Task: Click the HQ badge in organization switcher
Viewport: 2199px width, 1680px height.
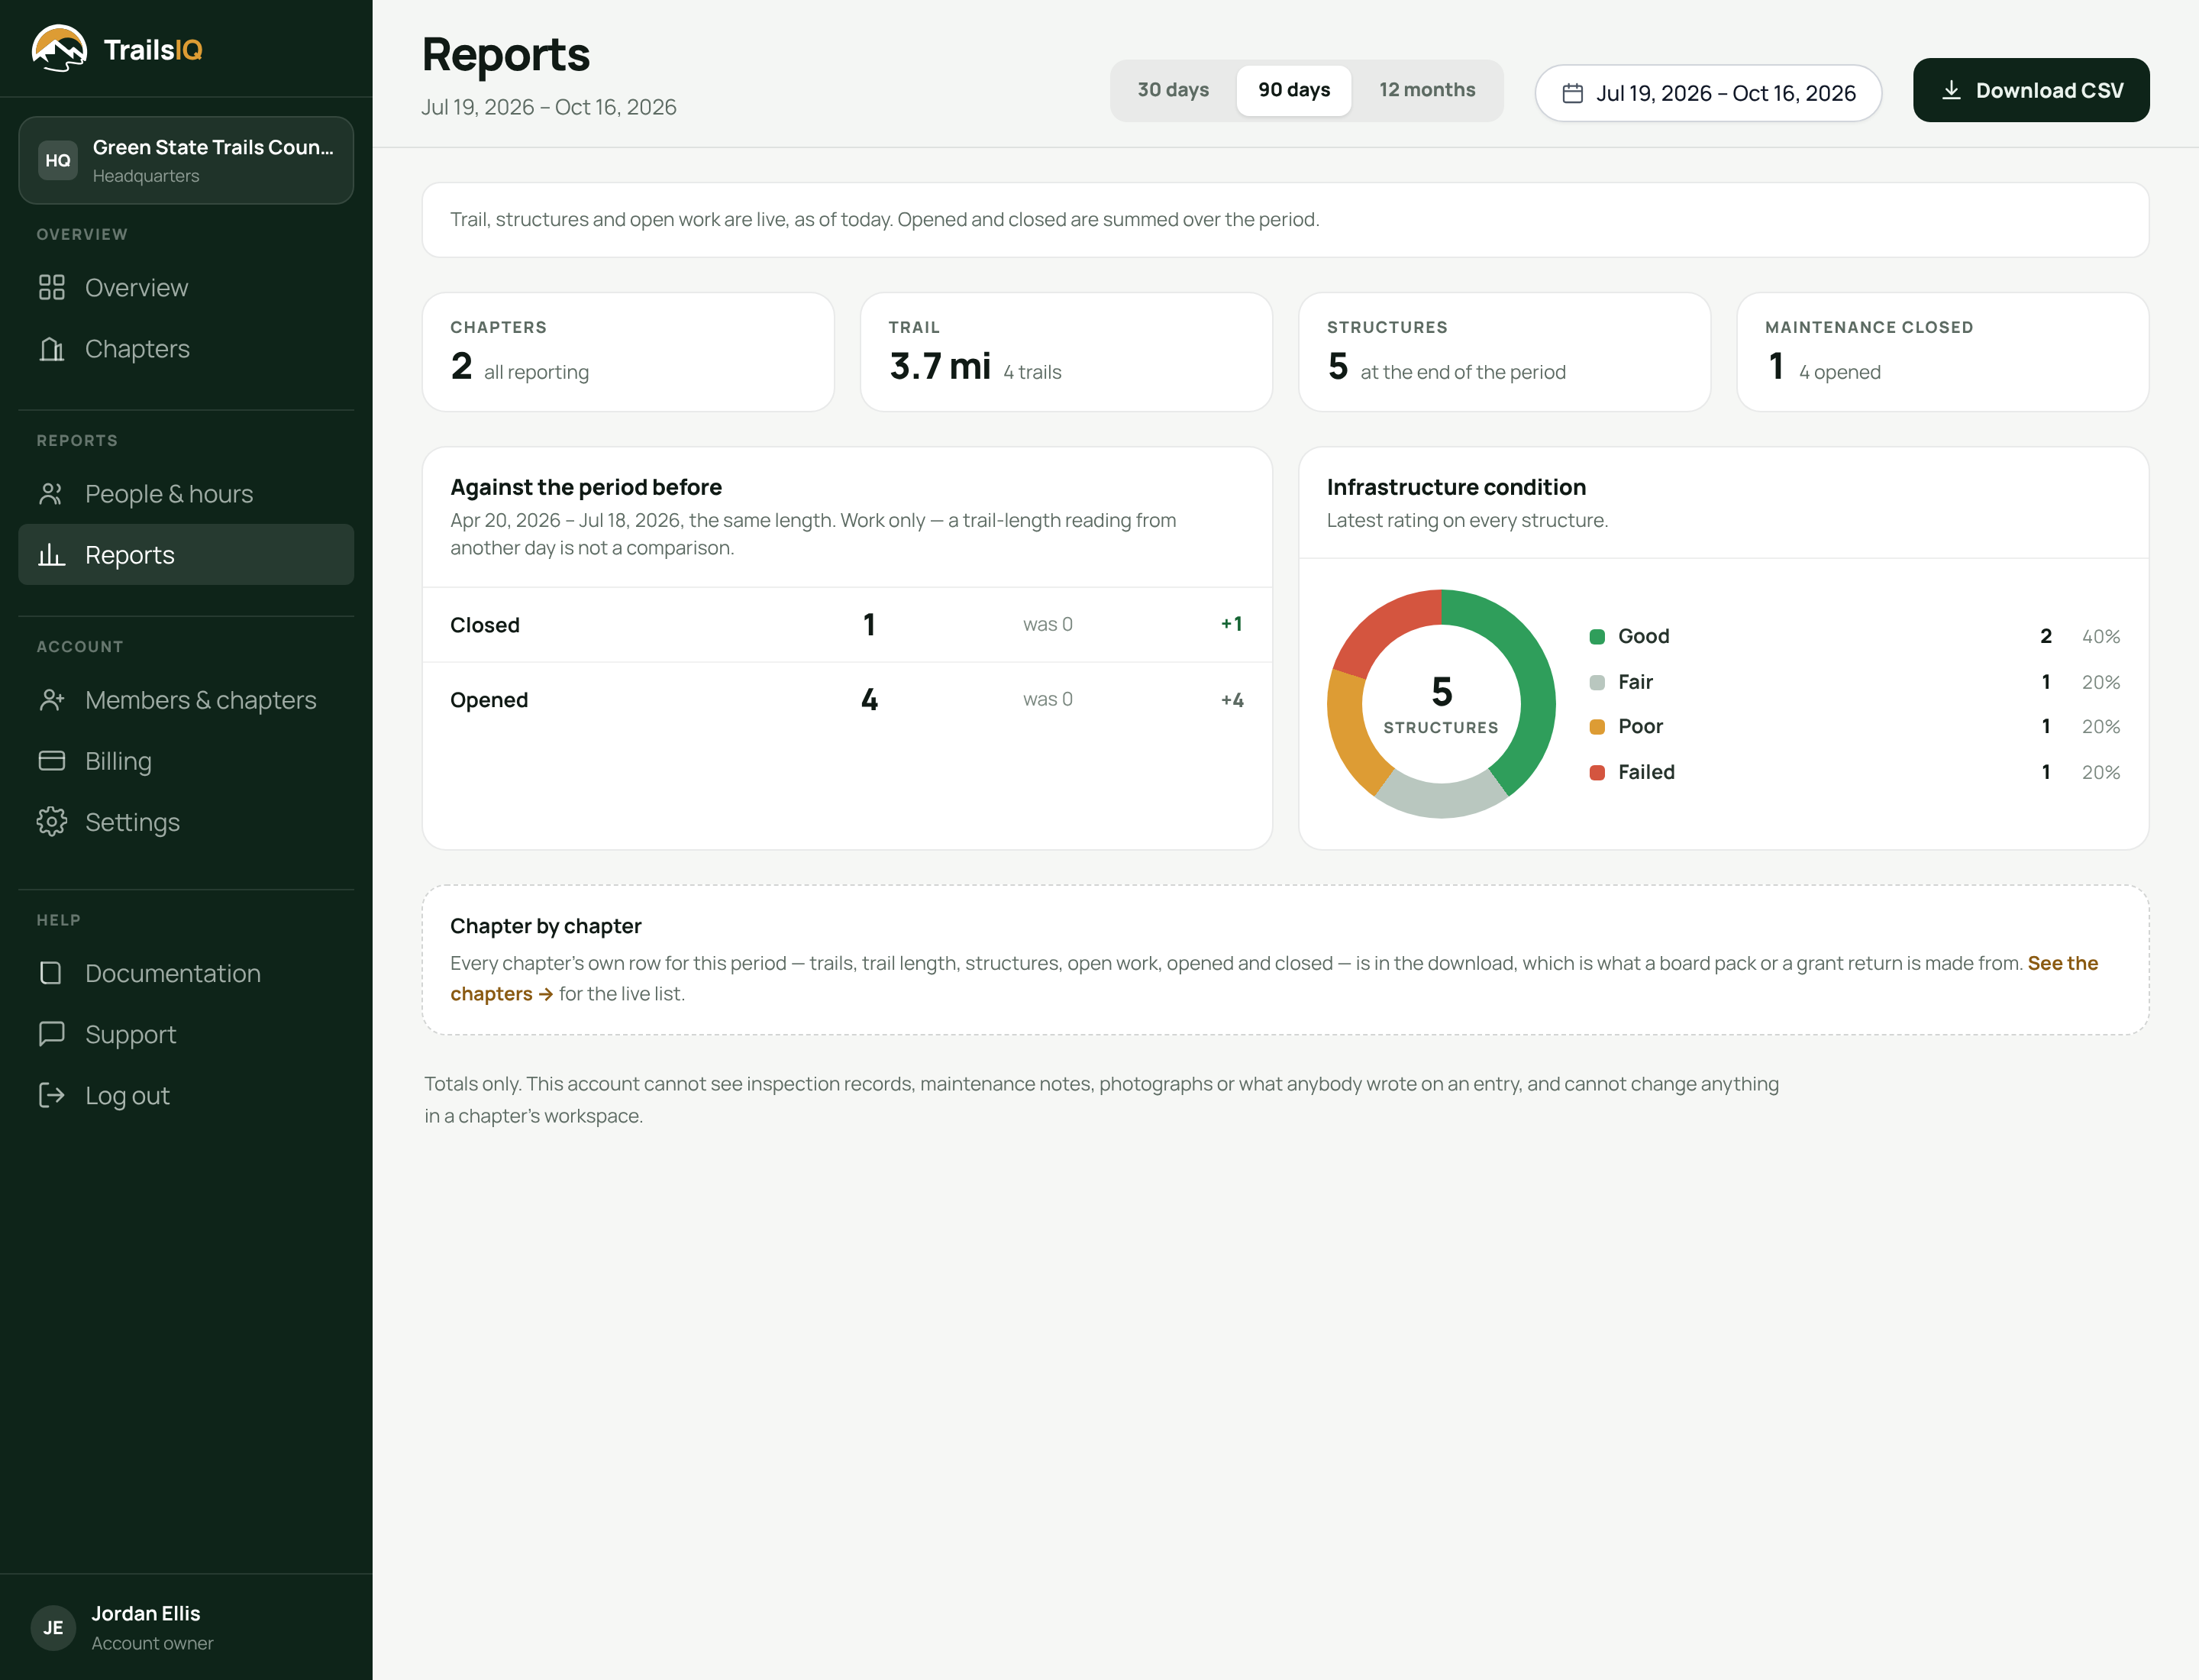Action: [x=58, y=160]
